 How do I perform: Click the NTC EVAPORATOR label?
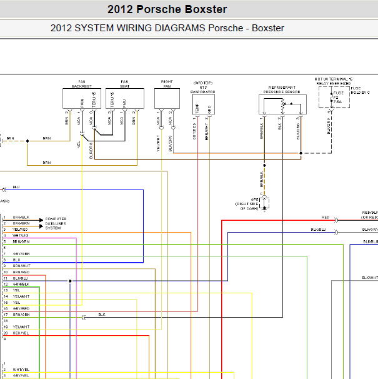[x=203, y=89]
